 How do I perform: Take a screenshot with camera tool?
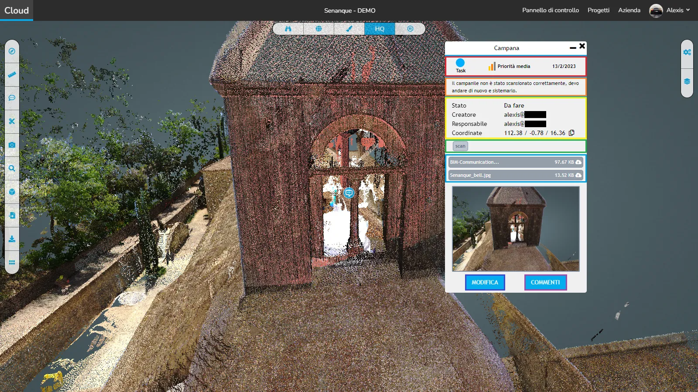point(12,145)
